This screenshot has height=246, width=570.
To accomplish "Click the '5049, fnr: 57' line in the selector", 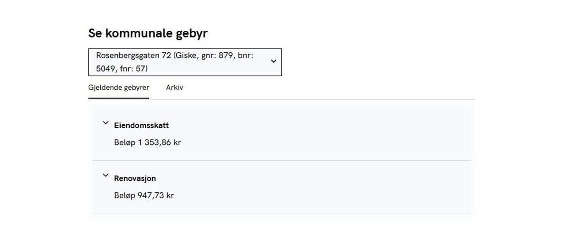I will pos(122,69).
